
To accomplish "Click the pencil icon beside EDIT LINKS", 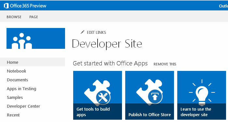I will [82, 32].
